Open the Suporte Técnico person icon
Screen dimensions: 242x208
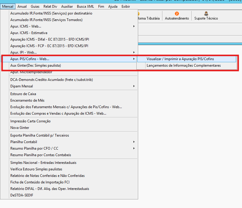[x=206, y=14]
